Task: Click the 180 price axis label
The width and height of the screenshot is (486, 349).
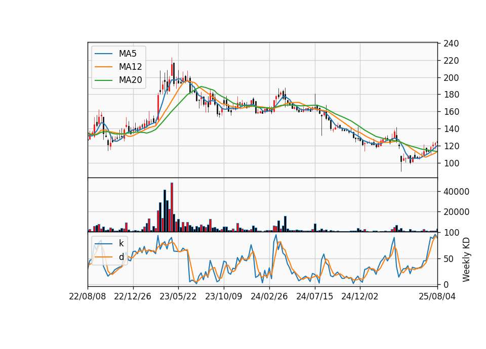Action: (x=451, y=95)
